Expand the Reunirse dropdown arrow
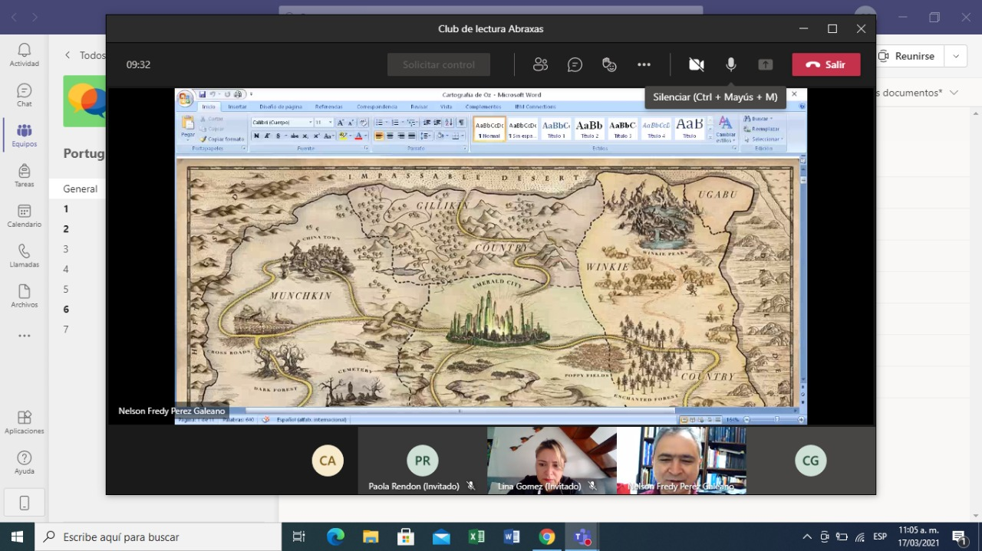Screen dimensions: 982x551 point(956,56)
